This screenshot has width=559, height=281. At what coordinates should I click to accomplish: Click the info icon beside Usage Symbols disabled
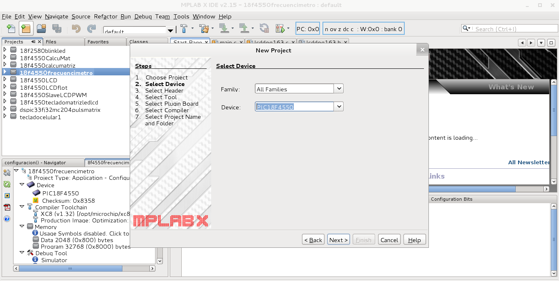tap(36, 233)
